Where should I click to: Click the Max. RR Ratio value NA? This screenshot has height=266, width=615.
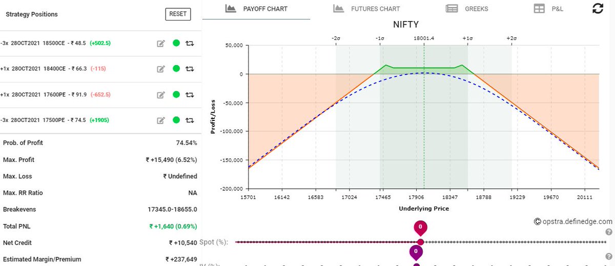[x=193, y=193]
